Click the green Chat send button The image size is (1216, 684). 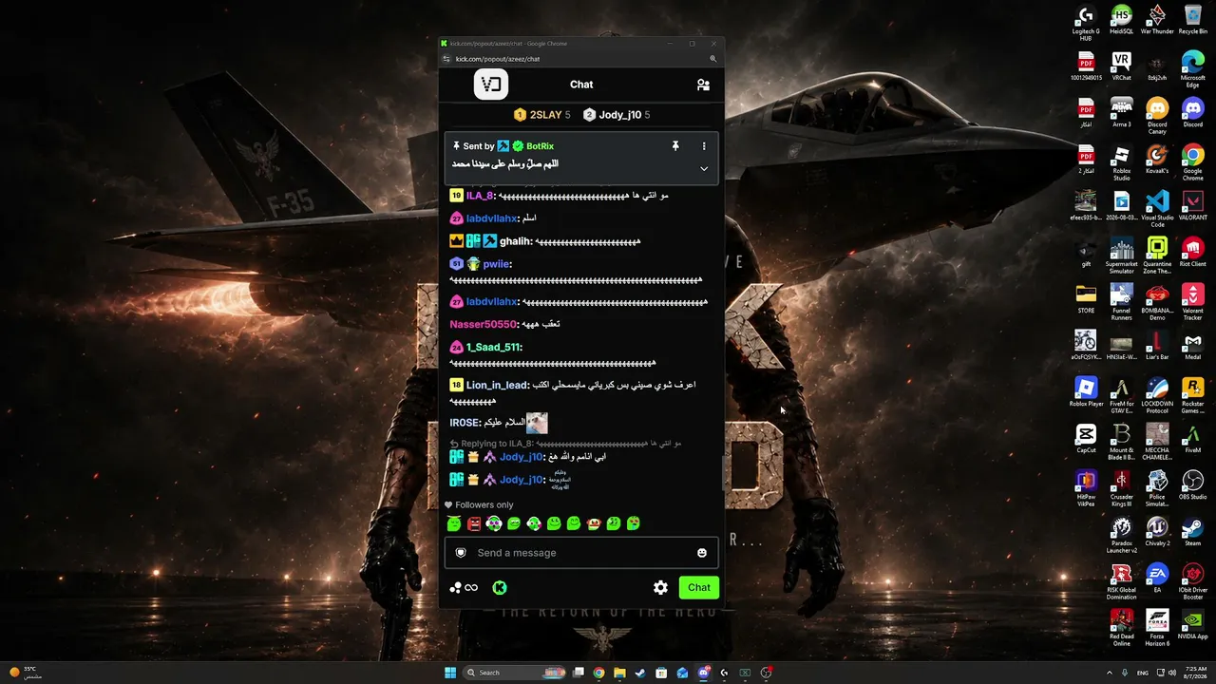tap(699, 587)
